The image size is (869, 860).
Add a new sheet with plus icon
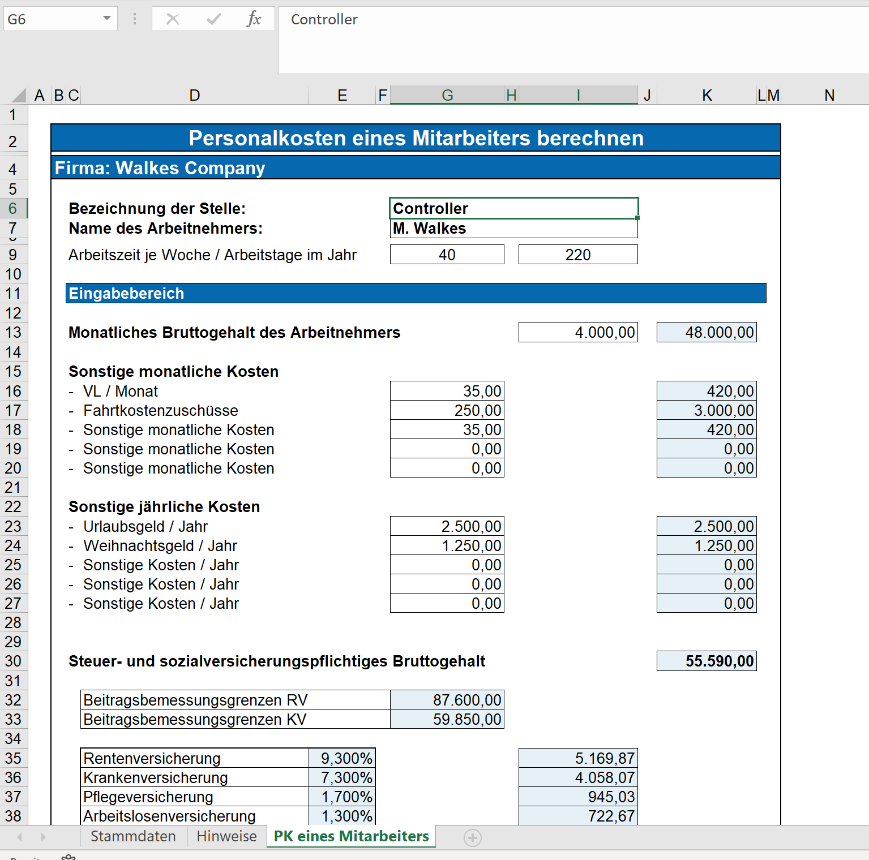473,837
